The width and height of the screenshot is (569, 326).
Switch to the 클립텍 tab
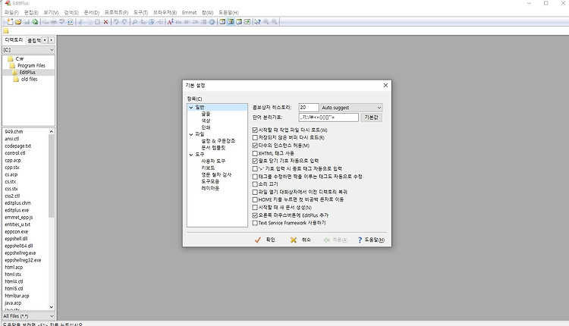pos(34,40)
